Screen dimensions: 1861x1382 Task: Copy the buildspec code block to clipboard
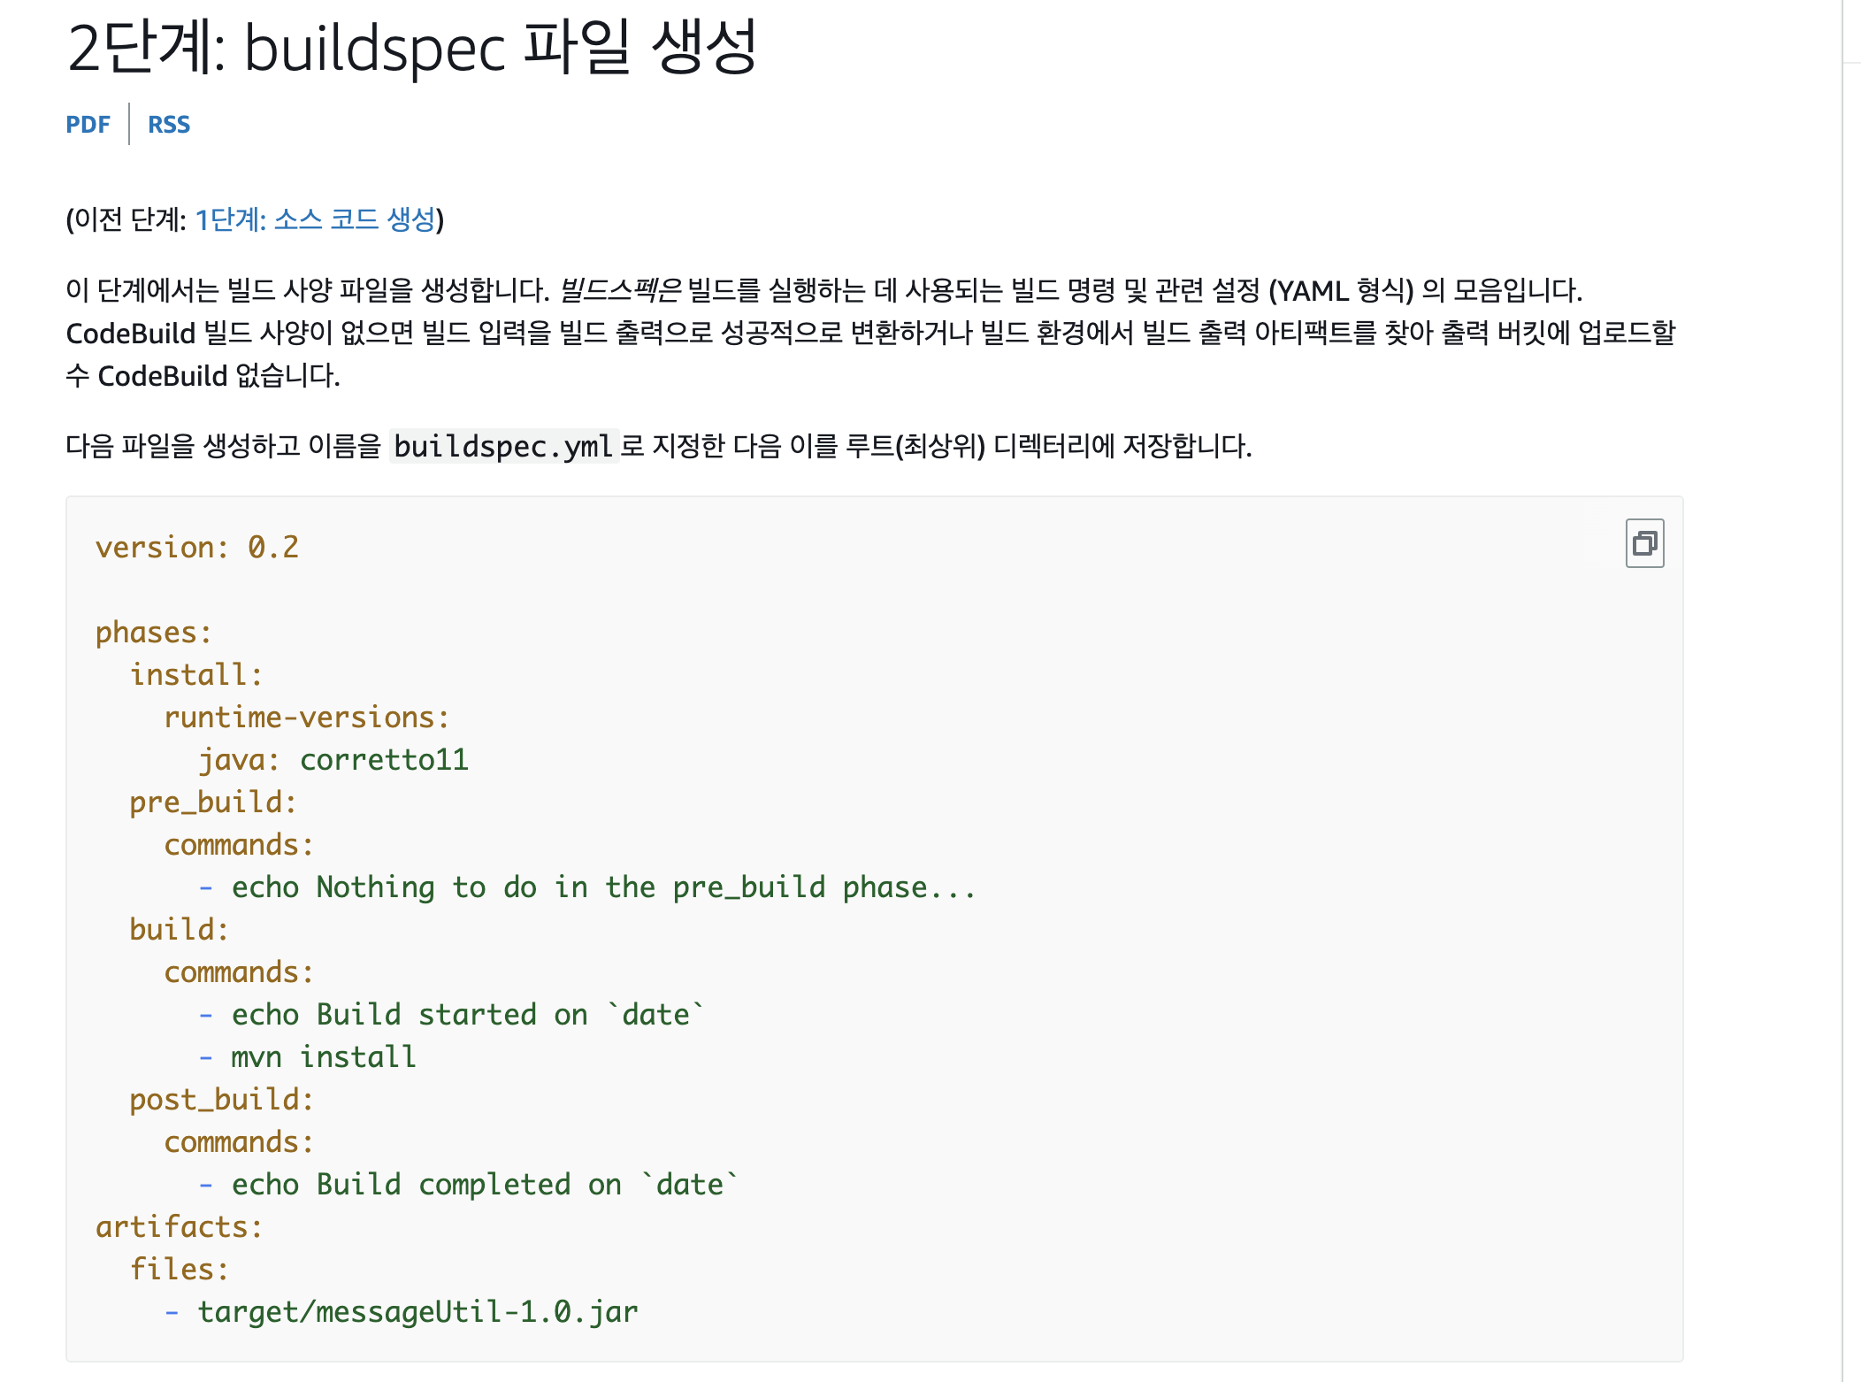[x=1644, y=543]
